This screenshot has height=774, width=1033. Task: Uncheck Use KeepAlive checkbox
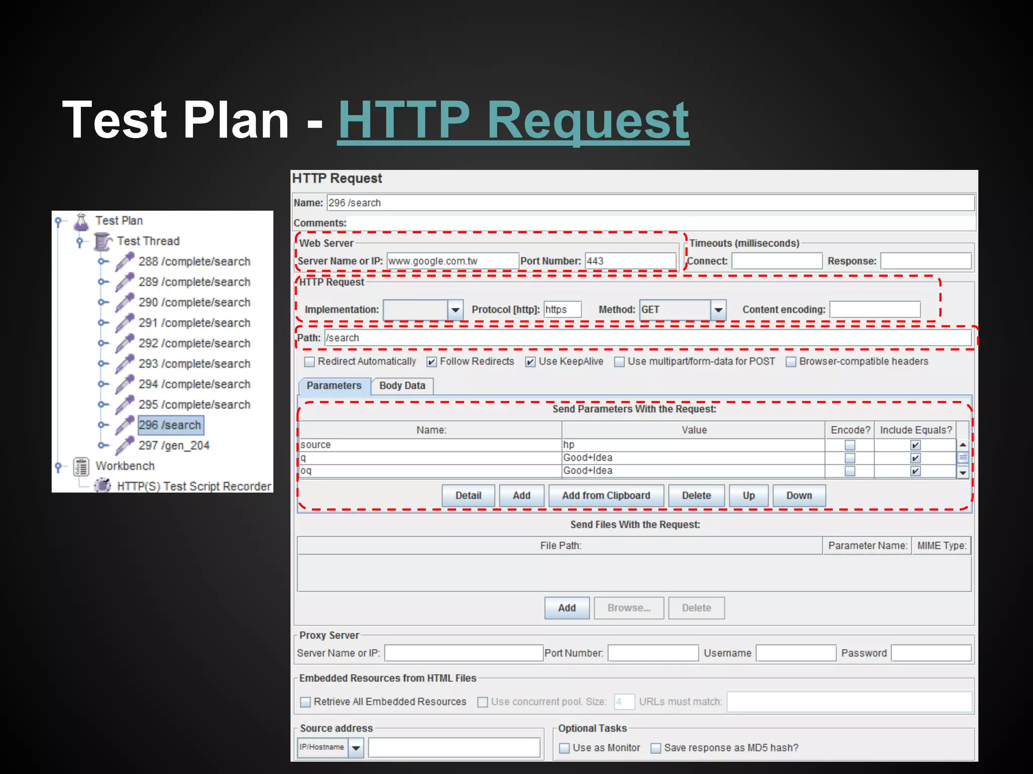click(x=530, y=362)
